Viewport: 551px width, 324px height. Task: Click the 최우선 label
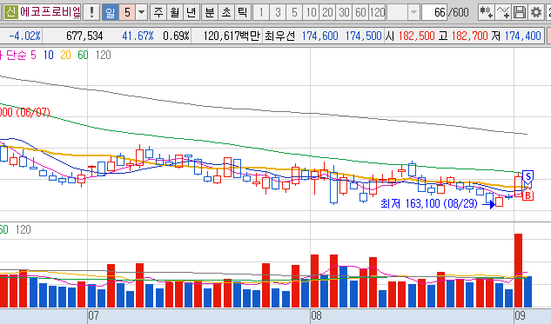pos(279,36)
